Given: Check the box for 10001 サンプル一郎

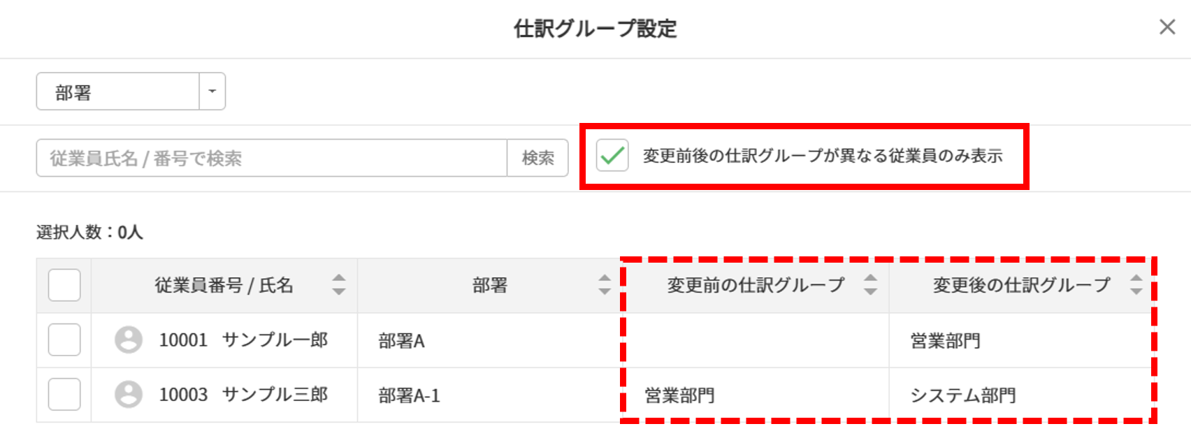Looking at the screenshot, I should (64, 340).
